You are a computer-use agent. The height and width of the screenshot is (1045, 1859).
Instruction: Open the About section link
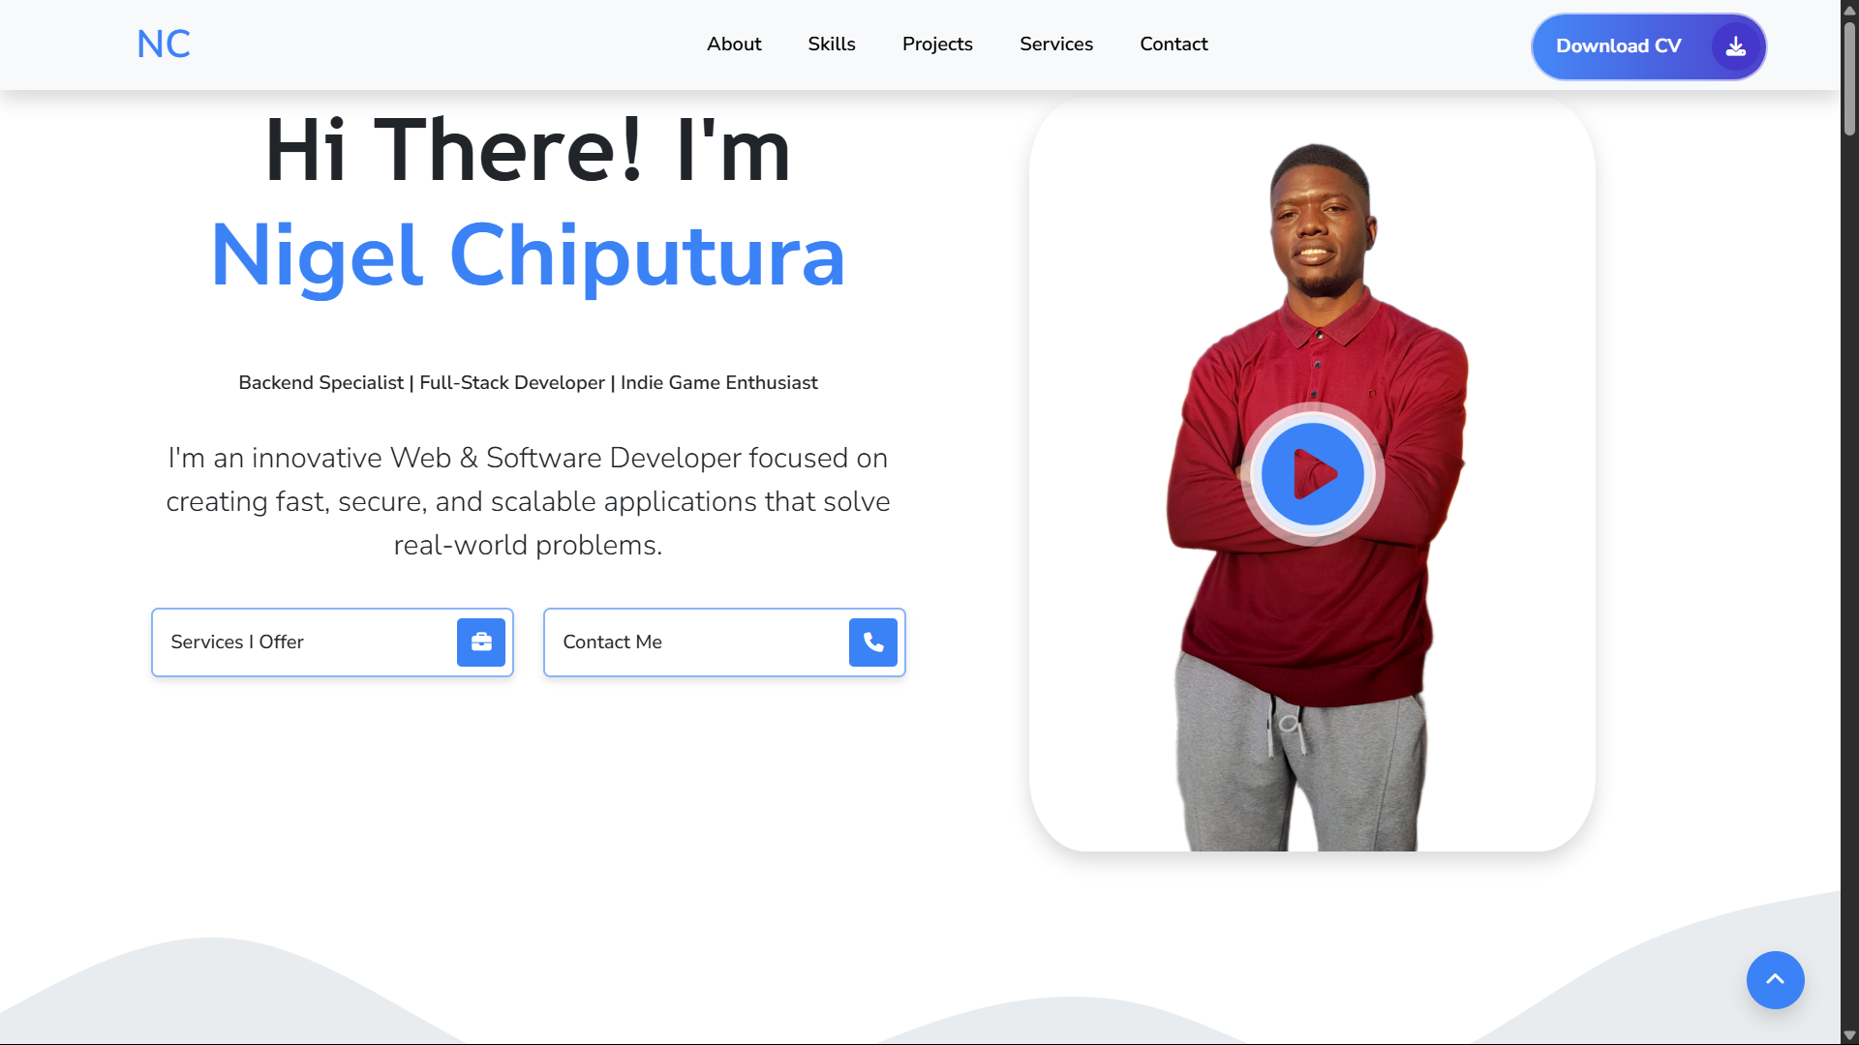click(734, 45)
